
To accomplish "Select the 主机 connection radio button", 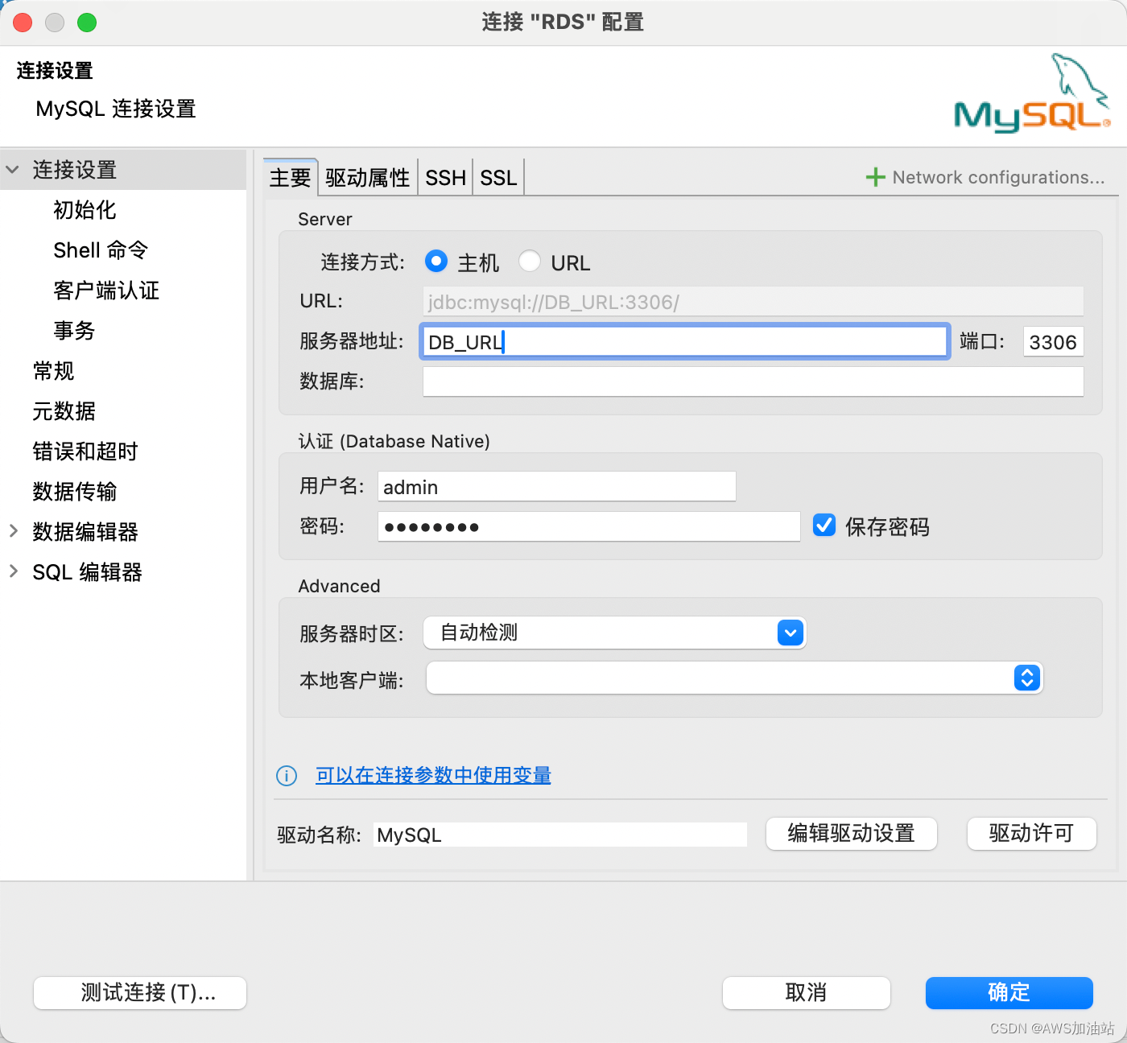I will [436, 261].
